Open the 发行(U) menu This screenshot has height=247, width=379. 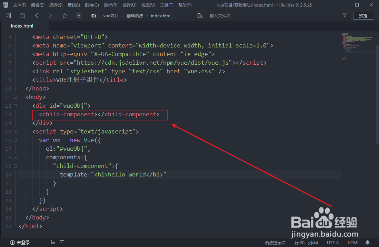[129, 5]
